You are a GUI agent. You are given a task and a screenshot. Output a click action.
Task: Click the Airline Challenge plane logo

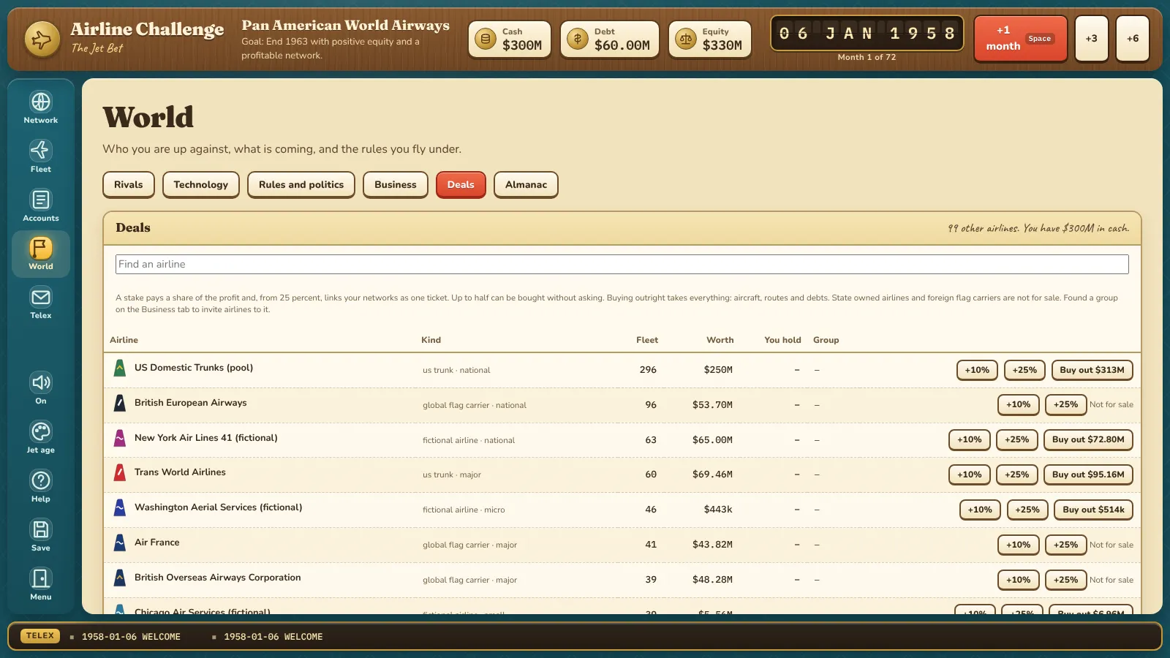pyautogui.click(x=42, y=39)
